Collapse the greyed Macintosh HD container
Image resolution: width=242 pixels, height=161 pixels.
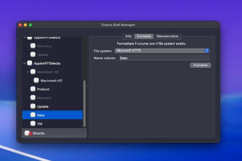pyautogui.click(x=28, y=72)
